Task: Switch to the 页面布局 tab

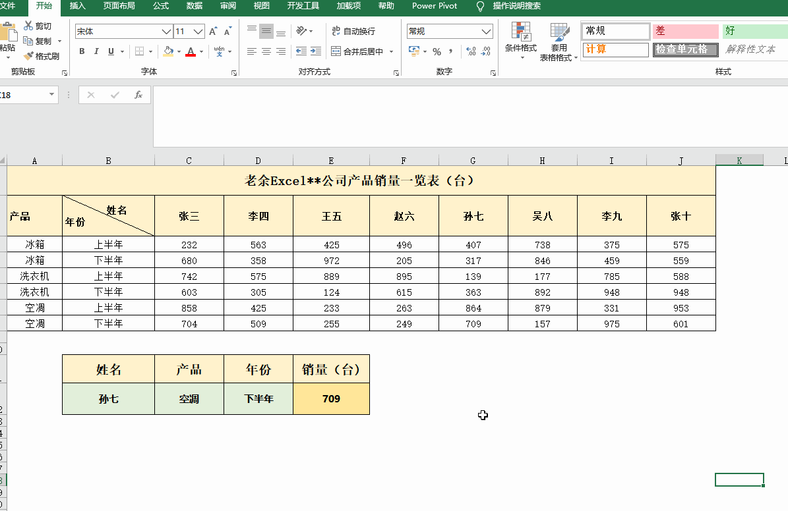Action: 119,6
